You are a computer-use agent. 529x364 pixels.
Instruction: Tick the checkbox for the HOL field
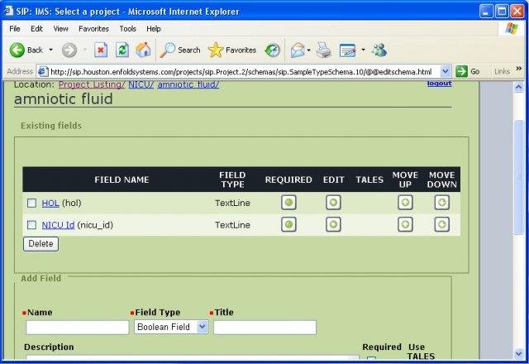(x=31, y=203)
